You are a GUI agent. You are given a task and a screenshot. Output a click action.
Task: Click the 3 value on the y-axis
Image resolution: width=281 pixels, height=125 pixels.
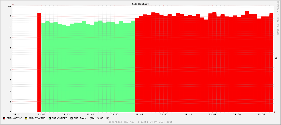pyautogui.click(x=10, y=80)
